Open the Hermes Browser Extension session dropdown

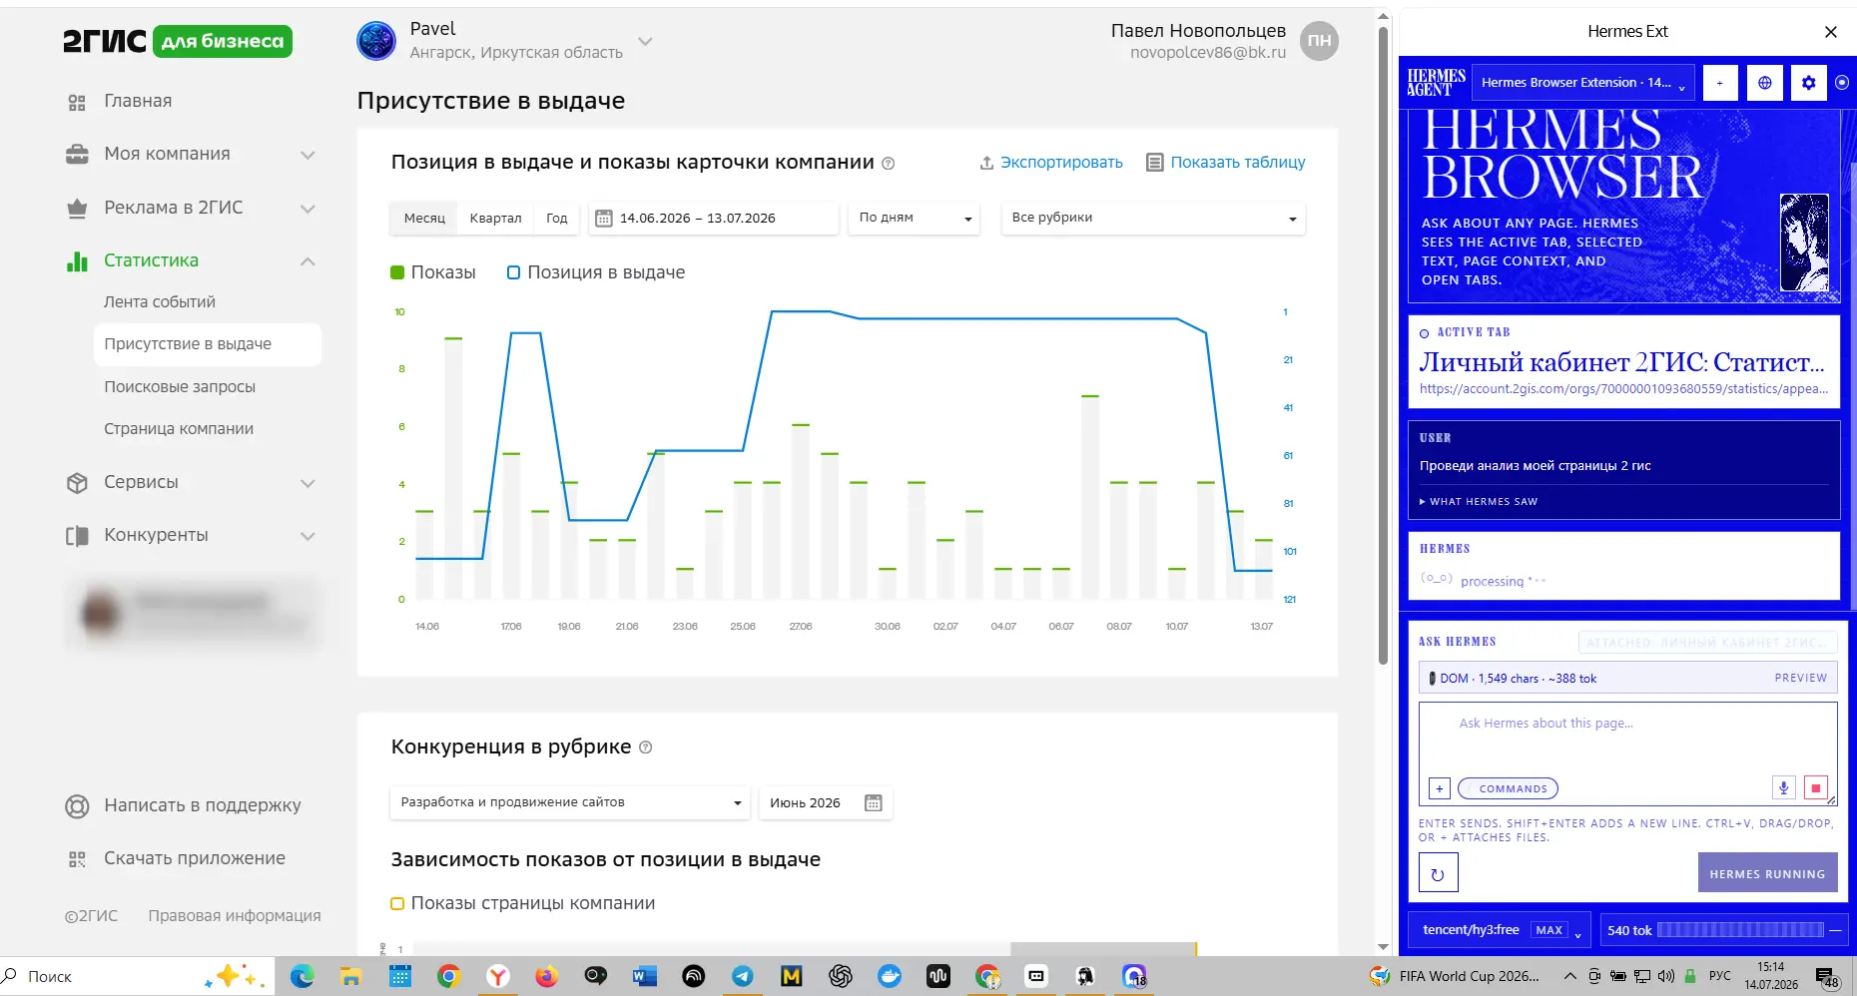coord(1583,83)
